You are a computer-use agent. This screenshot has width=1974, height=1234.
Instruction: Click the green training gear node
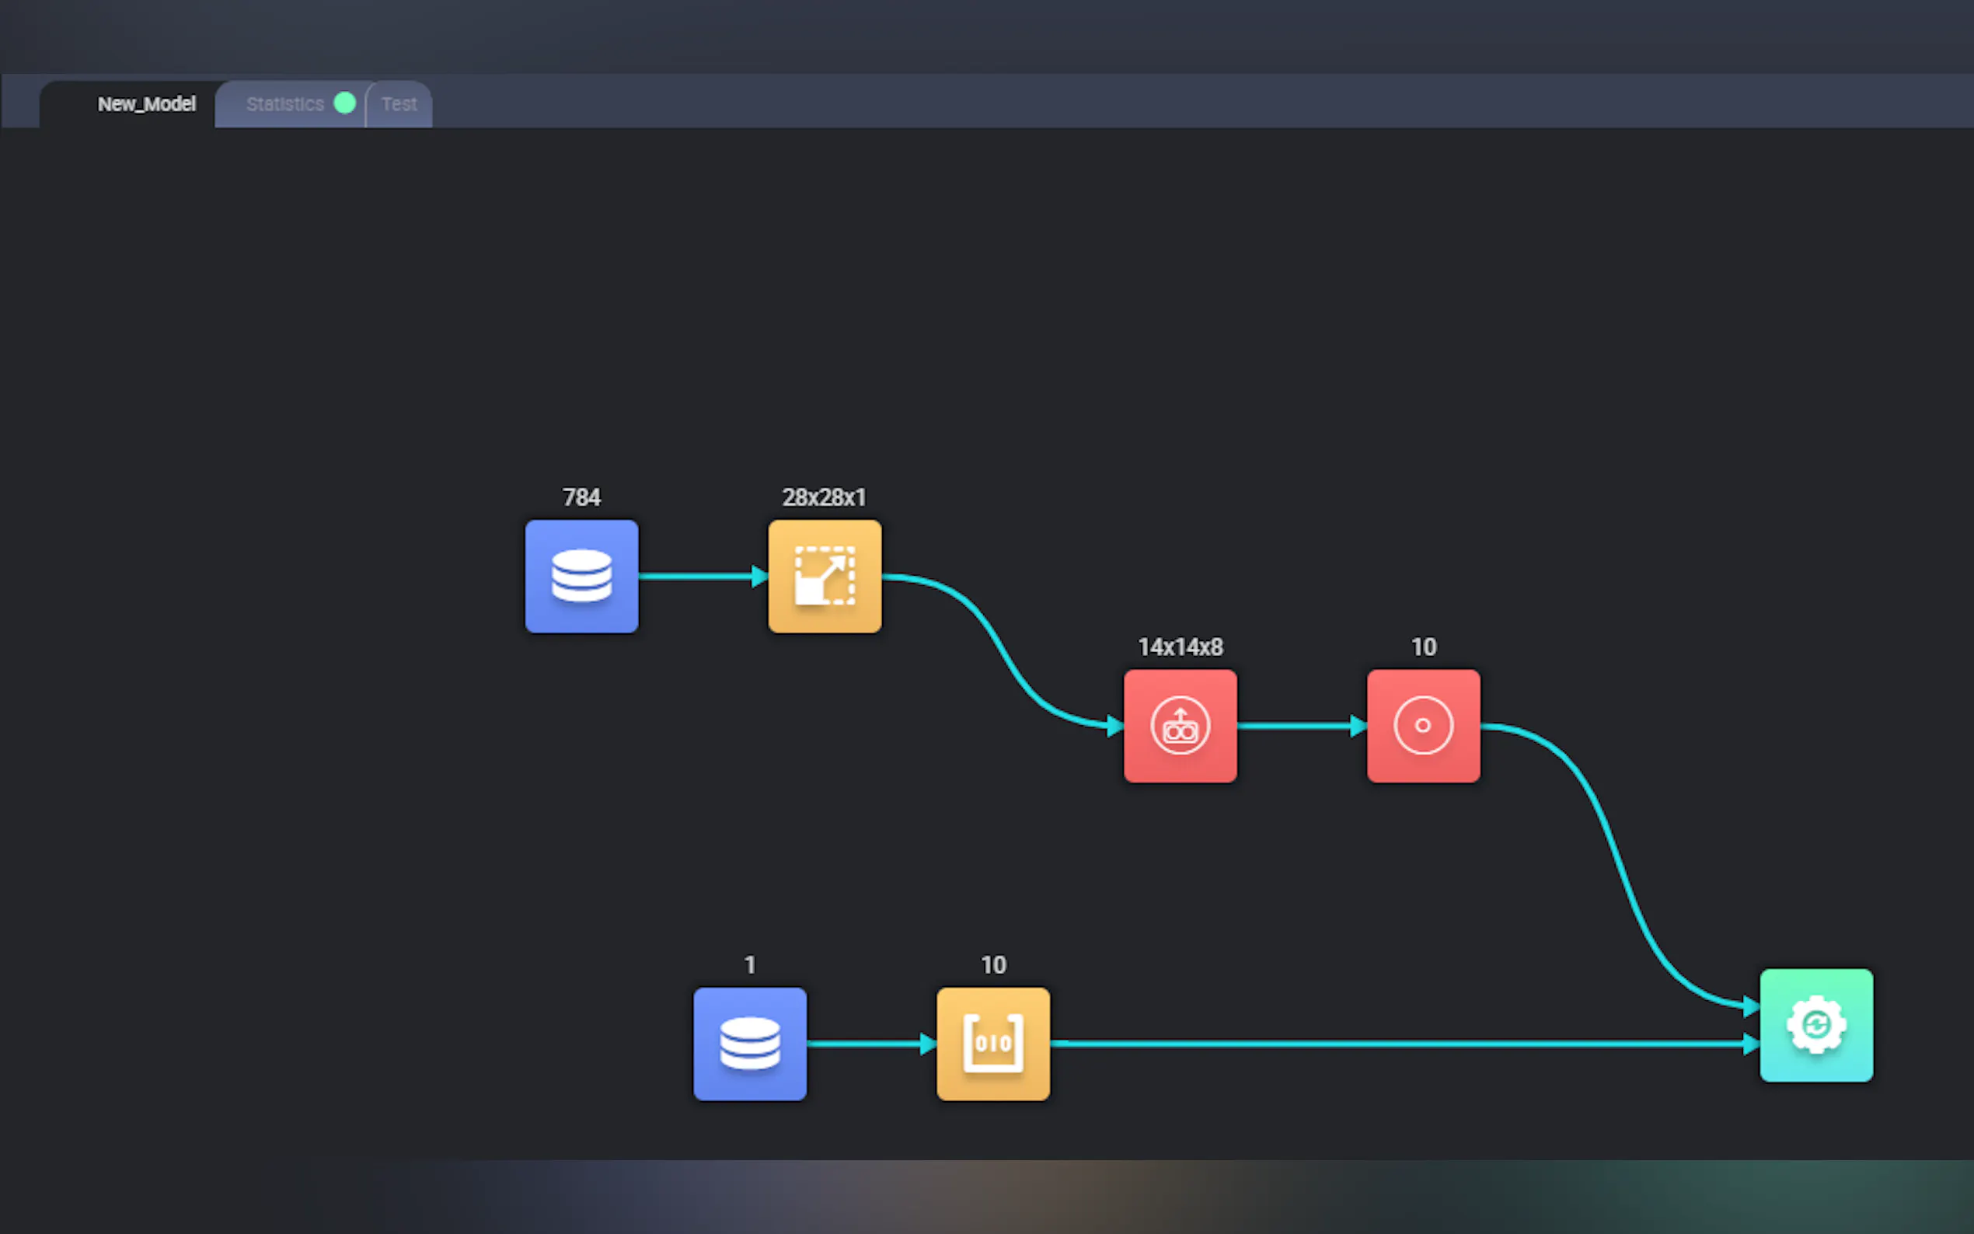[1815, 1025]
